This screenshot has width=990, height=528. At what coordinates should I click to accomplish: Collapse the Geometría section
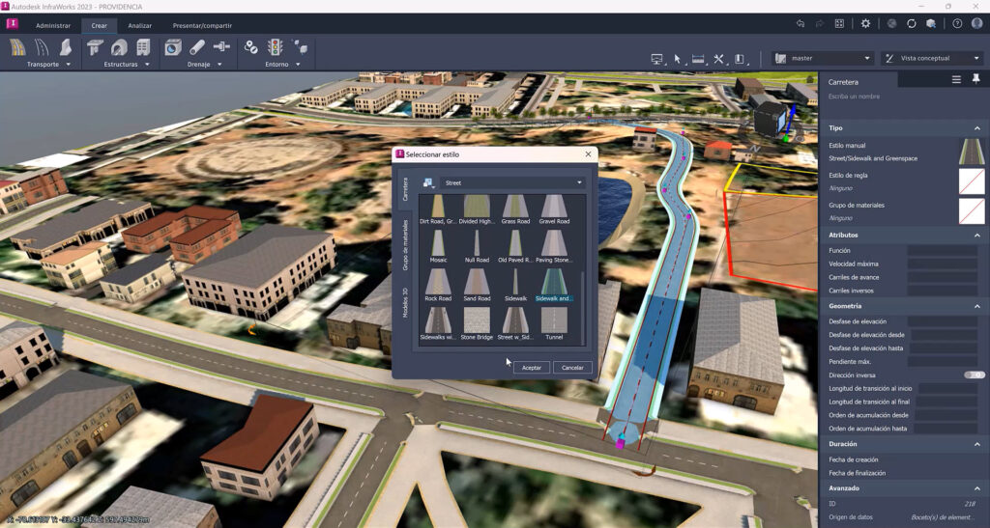[976, 306]
